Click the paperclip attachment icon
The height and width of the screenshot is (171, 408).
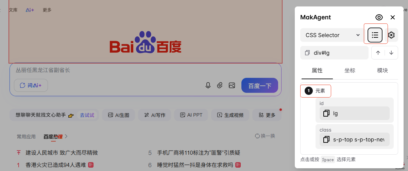pyautogui.click(x=220, y=85)
